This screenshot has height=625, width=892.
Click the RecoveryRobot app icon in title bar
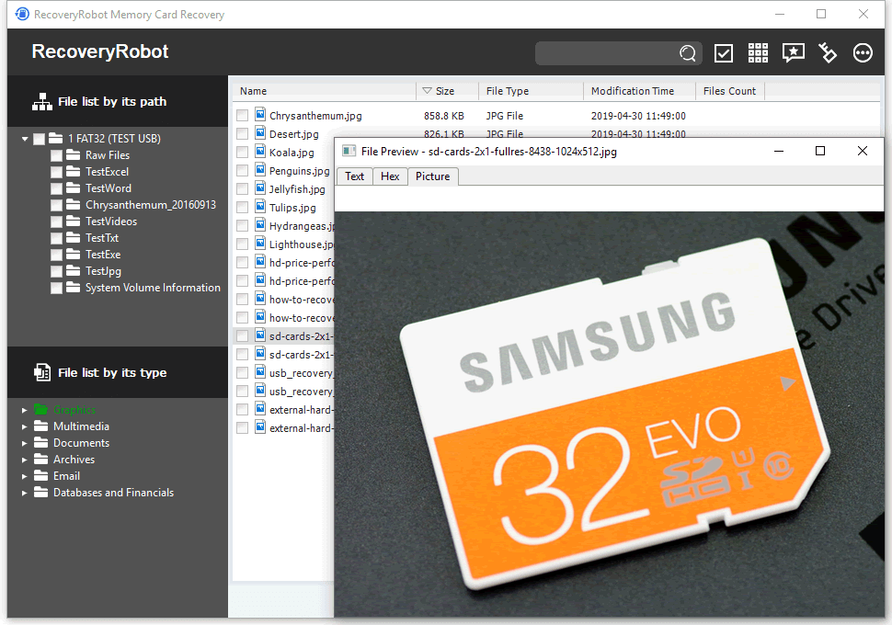[x=22, y=14]
